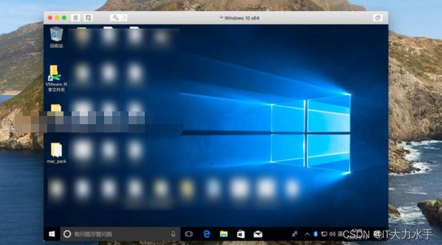Image resolution: width=442 pixels, height=245 pixels.
Task: Select the Recycle Bin desktop icon
Action: coord(56,37)
